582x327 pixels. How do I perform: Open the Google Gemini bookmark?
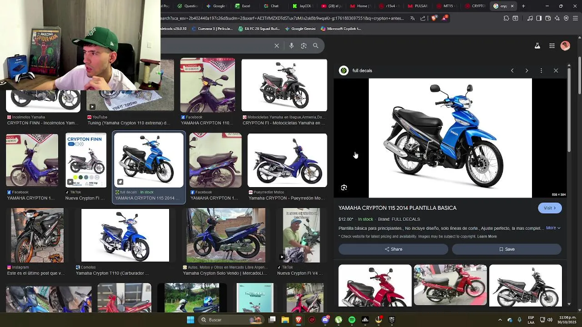(301, 29)
